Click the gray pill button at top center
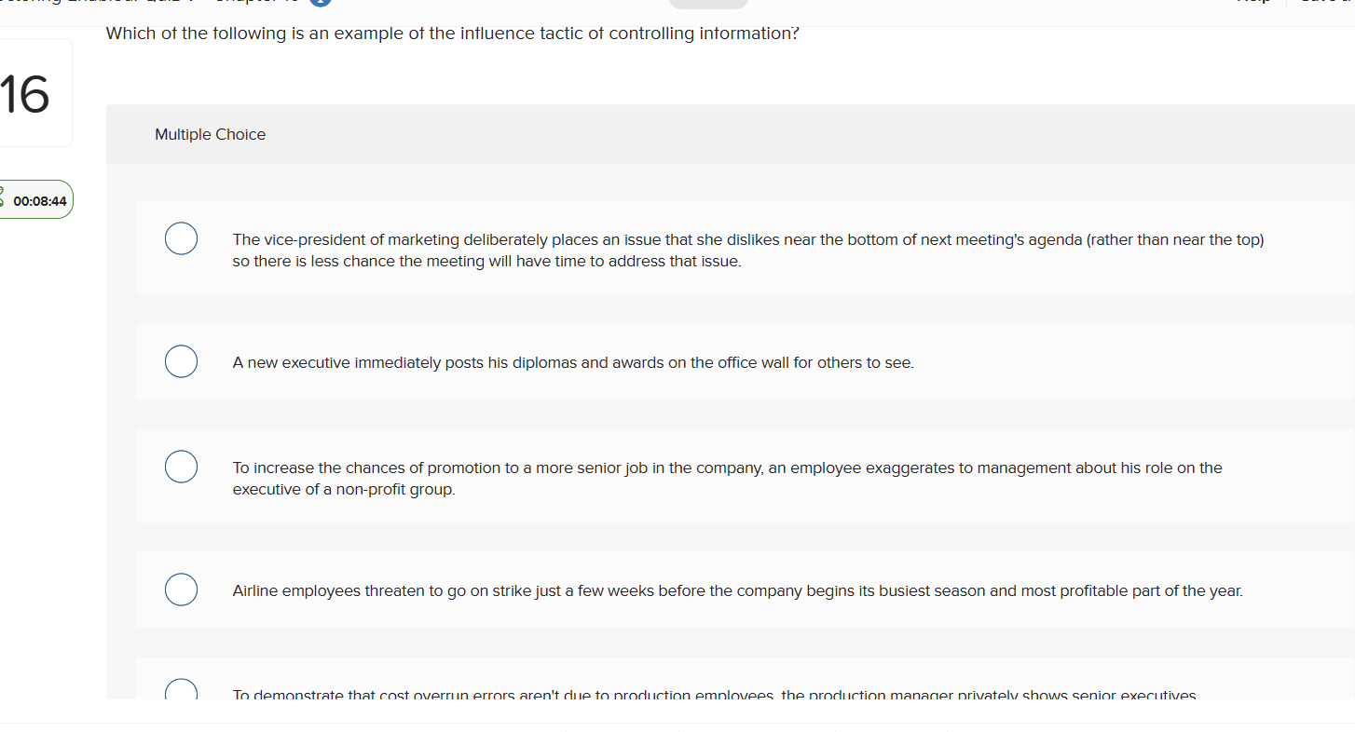Image resolution: width=1355 pixels, height=732 pixels. tap(708, 4)
